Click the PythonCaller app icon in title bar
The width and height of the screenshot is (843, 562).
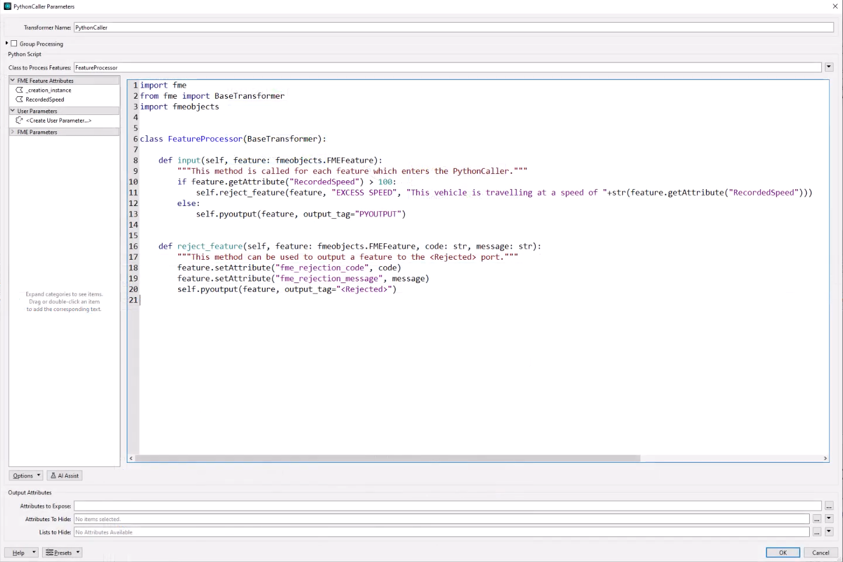click(8, 6)
